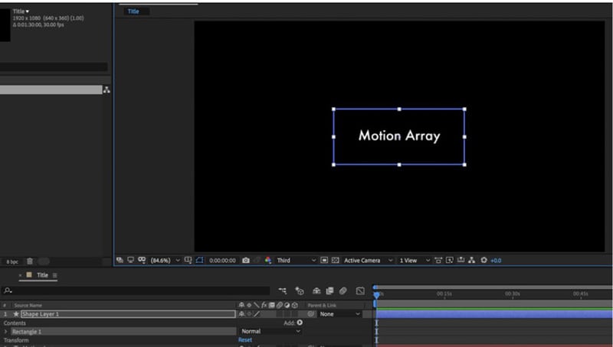Click the 3D Layer column header icon

(x=295, y=305)
